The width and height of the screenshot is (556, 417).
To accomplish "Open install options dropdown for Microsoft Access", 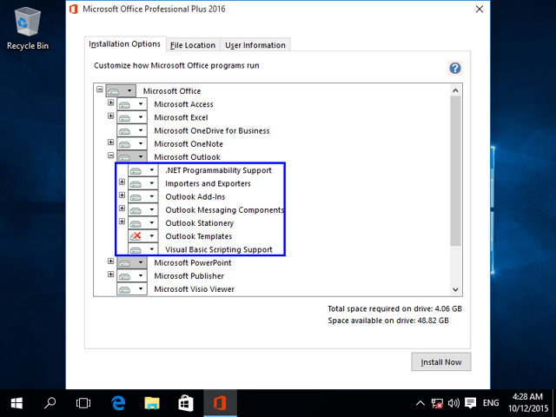I will tap(132, 104).
